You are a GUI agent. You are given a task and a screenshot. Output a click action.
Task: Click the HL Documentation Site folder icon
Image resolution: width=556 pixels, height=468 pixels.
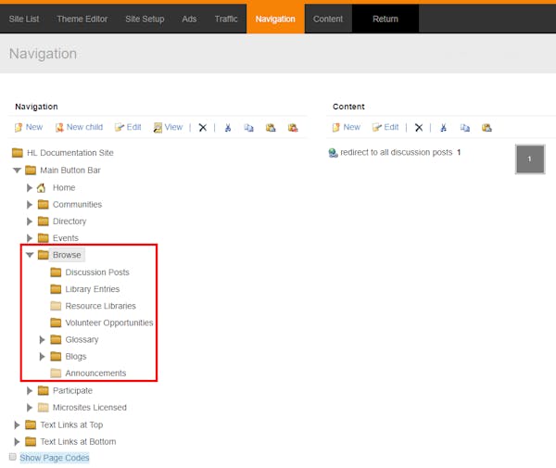18,153
